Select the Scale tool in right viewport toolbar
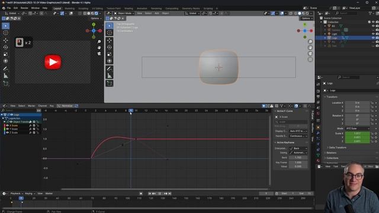The height and width of the screenshot is (213, 379). click(x=110, y=54)
